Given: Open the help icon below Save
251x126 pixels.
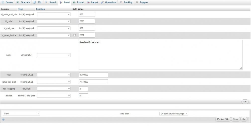Looking at the screenshot, I should 3,119.
